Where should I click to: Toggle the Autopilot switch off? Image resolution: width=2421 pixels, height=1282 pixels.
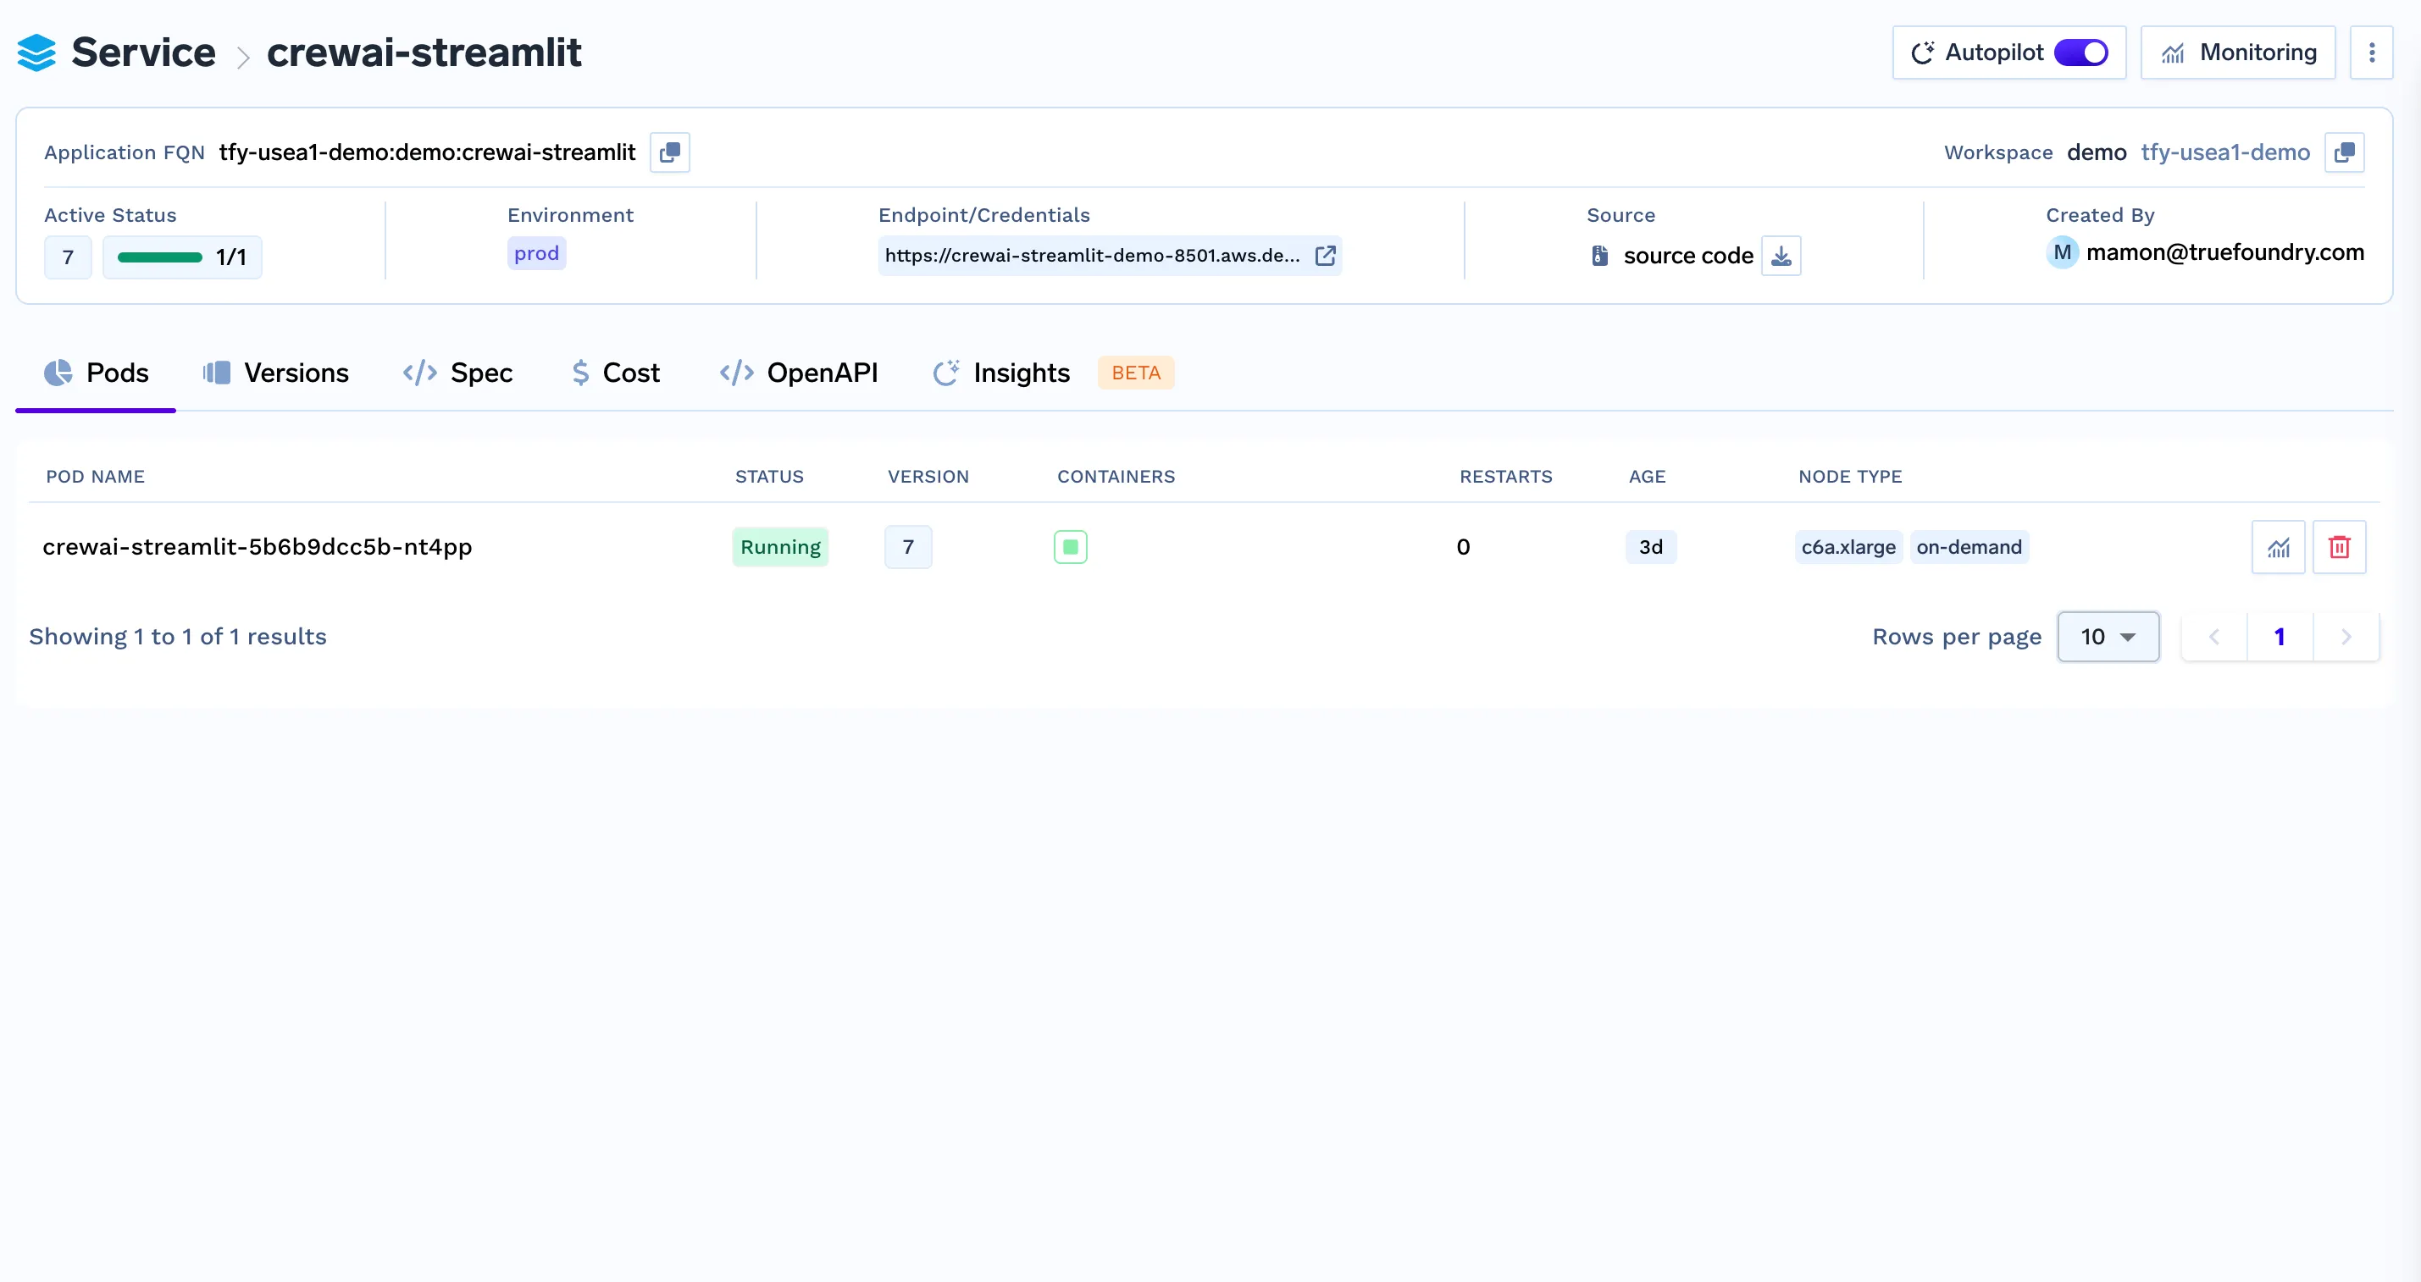click(2080, 52)
